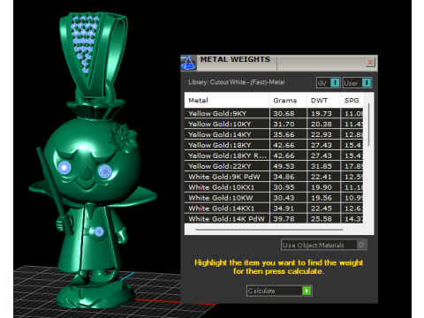Toggle the GV library switch

point(329,83)
